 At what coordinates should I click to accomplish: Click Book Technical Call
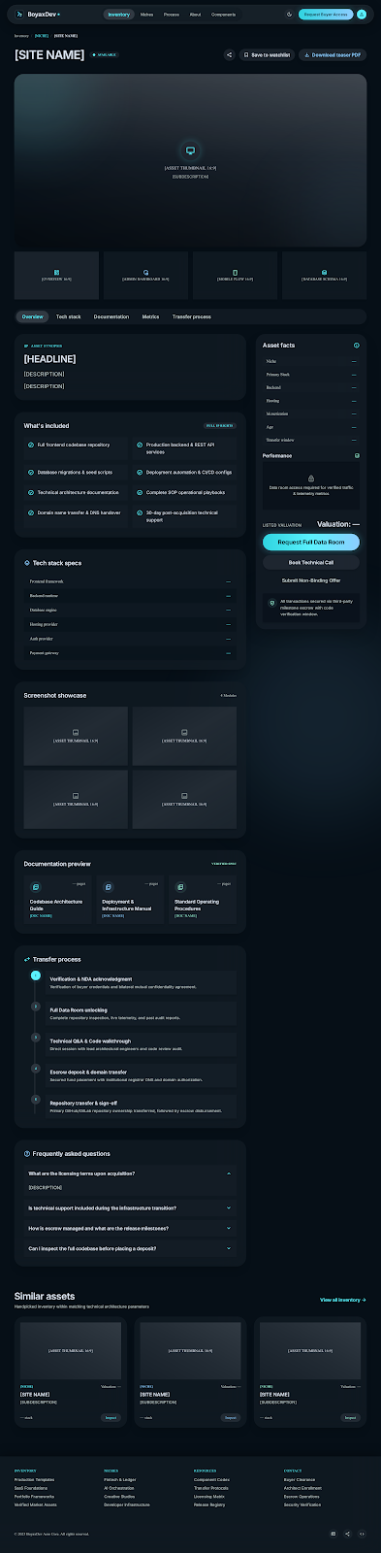point(311,562)
